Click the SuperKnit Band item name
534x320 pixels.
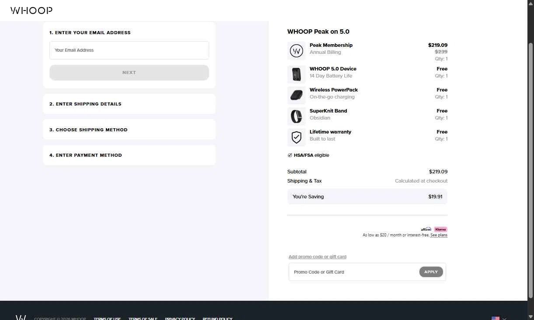tap(328, 111)
